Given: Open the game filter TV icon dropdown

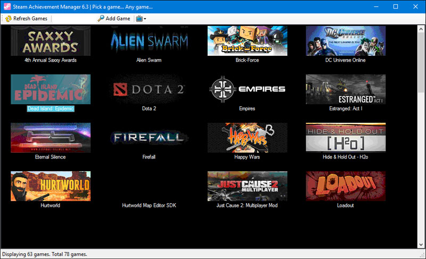Looking at the screenshot, I should pyautogui.click(x=141, y=19).
